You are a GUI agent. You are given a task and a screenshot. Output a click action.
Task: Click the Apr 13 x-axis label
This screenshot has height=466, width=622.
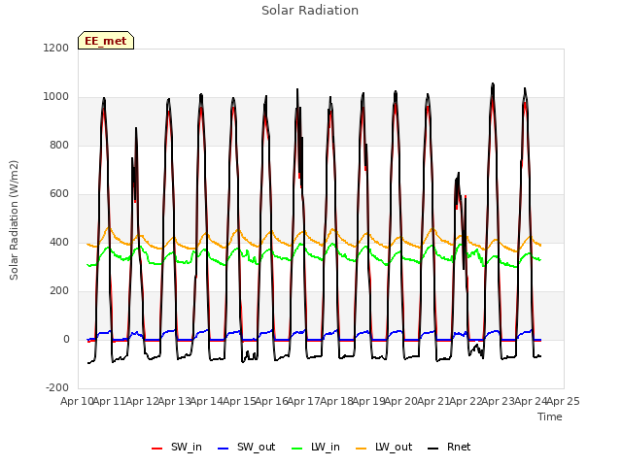coord(175,401)
